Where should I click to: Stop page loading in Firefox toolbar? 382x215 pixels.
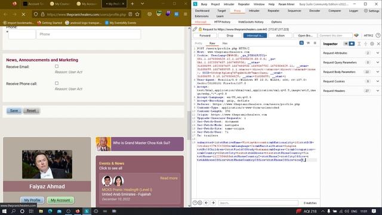[23, 14]
